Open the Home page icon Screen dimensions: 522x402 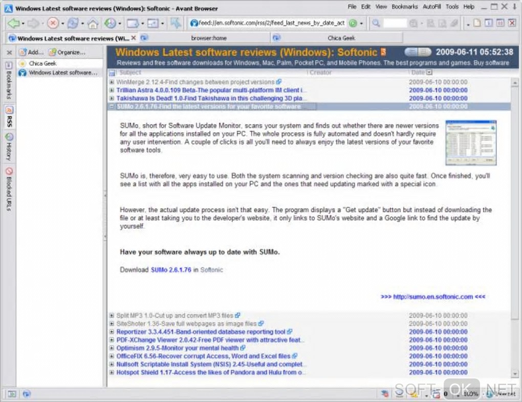(x=93, y=23)
